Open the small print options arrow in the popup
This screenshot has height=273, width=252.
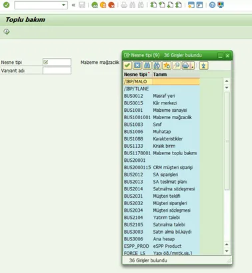tap(193, 66)
